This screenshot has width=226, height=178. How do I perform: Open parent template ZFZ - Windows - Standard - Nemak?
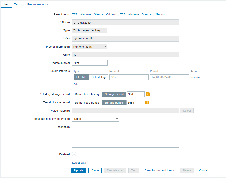142,14
